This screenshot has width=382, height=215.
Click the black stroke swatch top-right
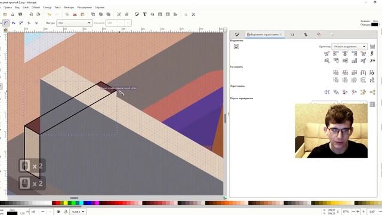pos(375,24)
